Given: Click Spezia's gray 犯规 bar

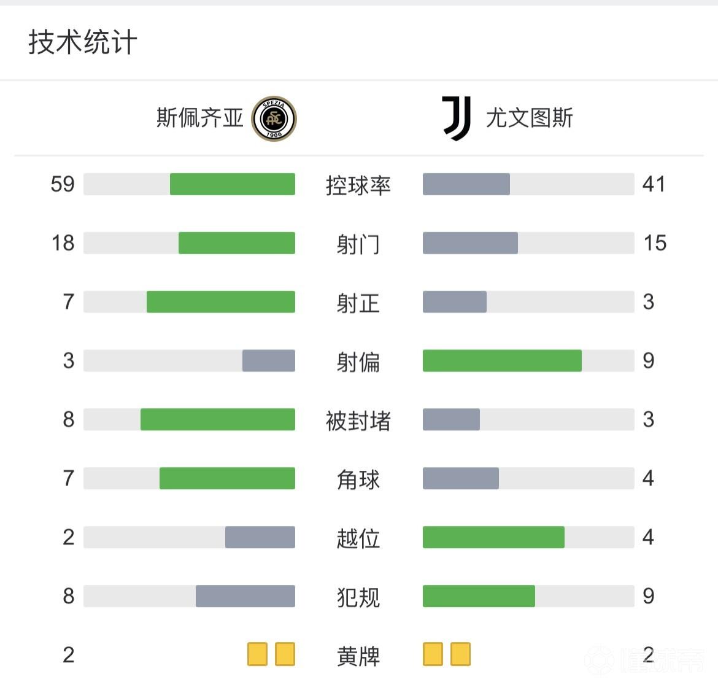Looking at the screenshot, I should [x=245, y=596].
